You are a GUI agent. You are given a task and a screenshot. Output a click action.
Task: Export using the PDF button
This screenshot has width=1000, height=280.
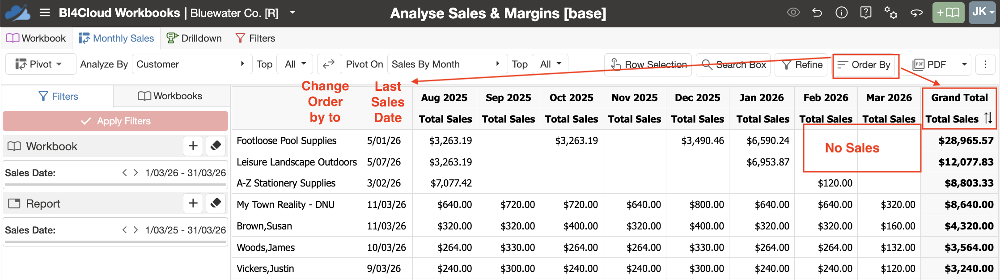click(x=930, y=64)
